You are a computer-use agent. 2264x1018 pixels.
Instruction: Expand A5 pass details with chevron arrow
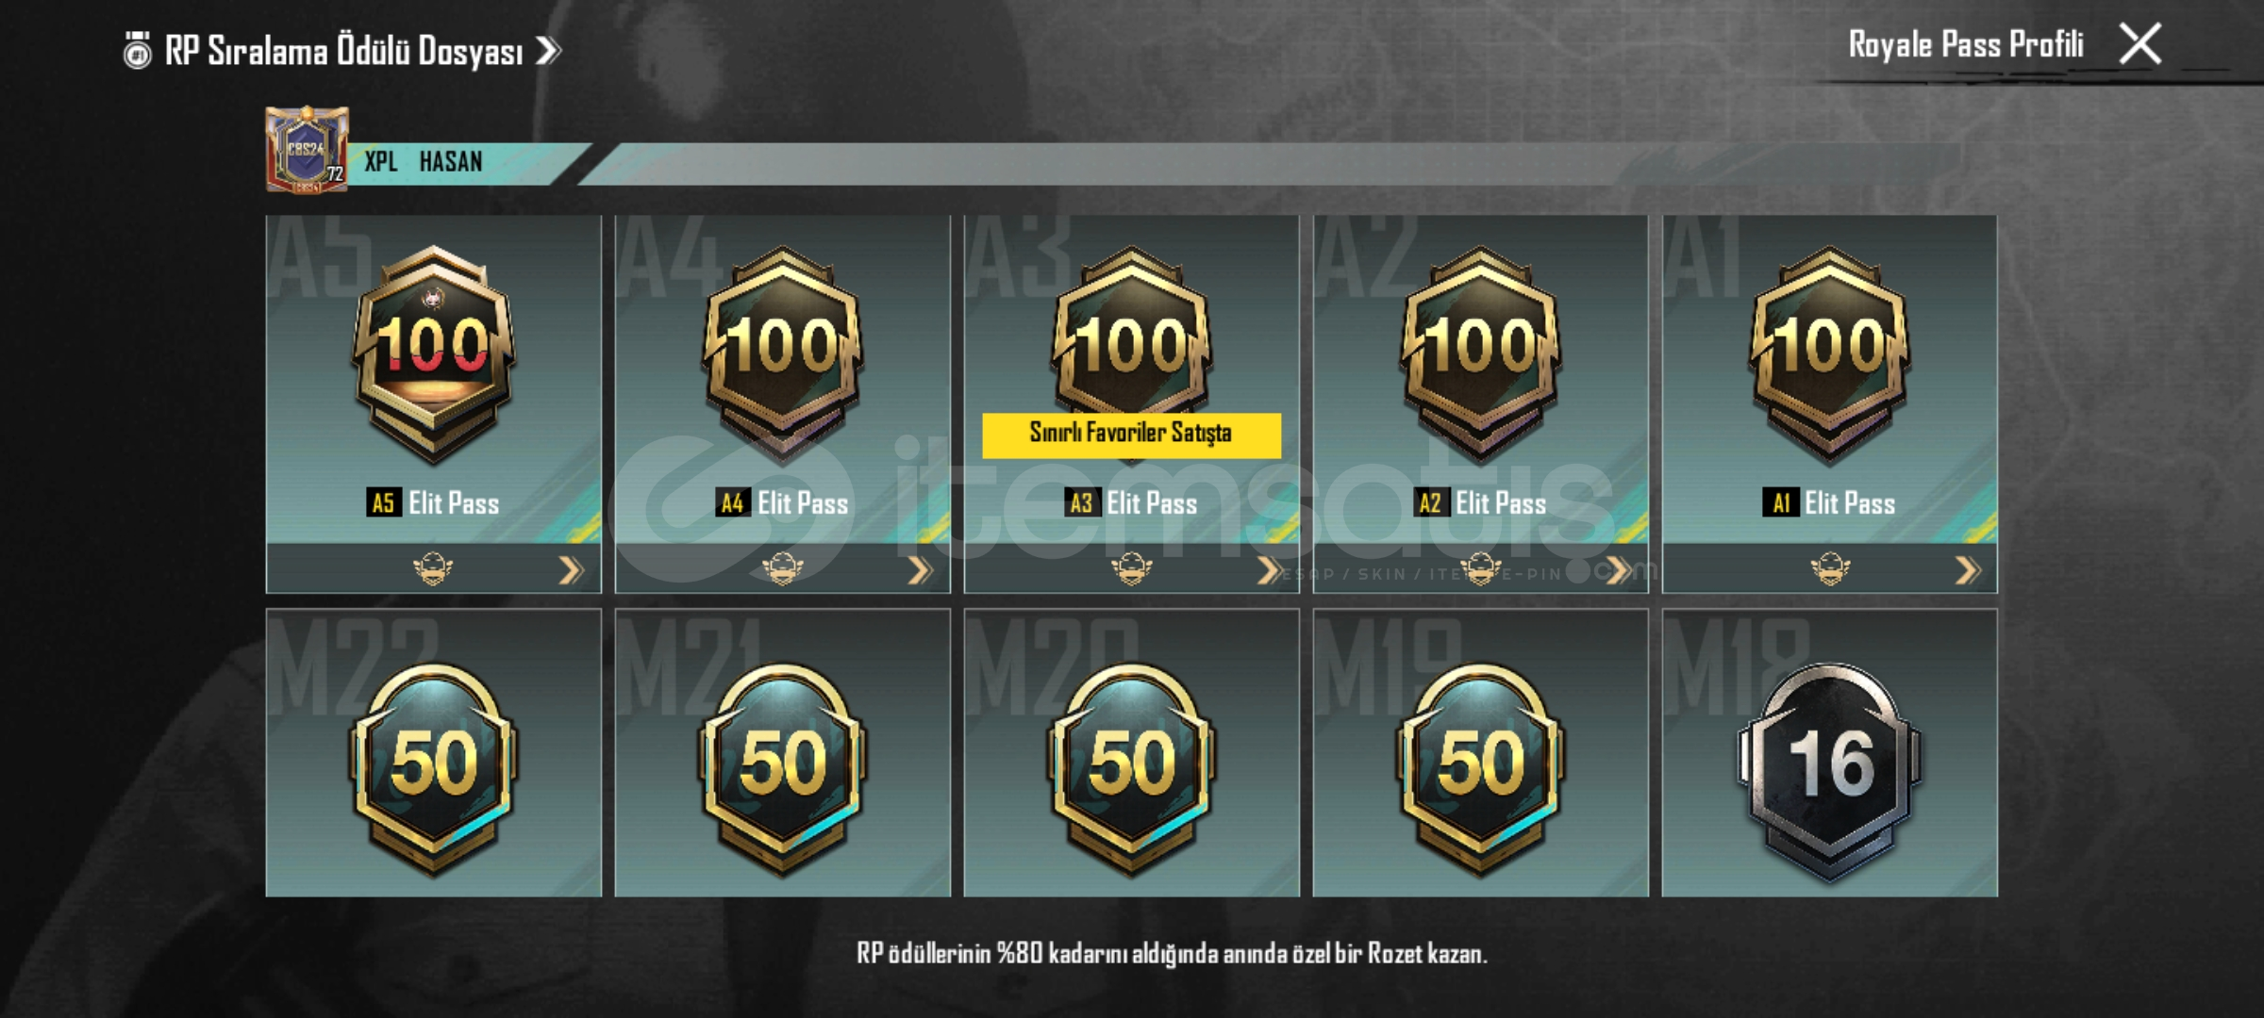pos(571,569)
